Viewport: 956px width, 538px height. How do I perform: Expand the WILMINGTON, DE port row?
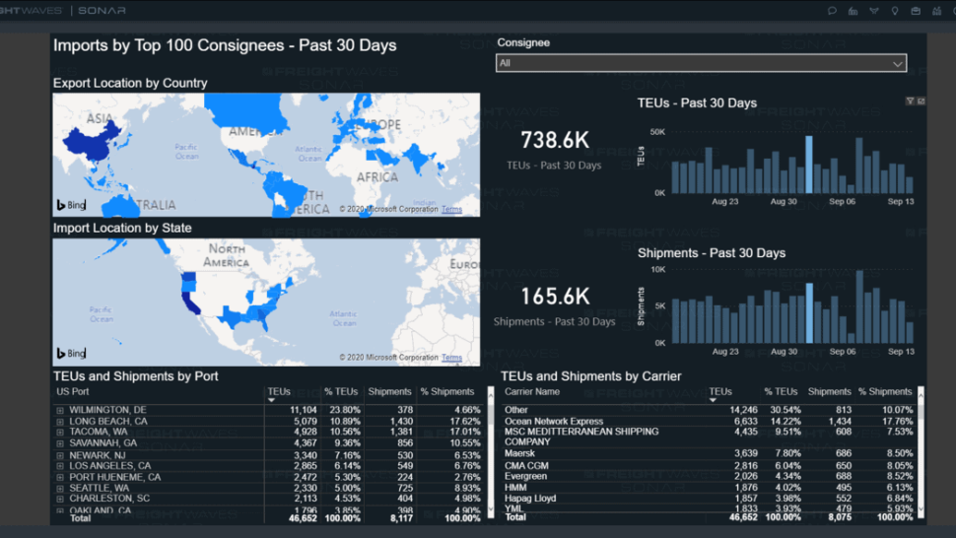click(60, 411)
